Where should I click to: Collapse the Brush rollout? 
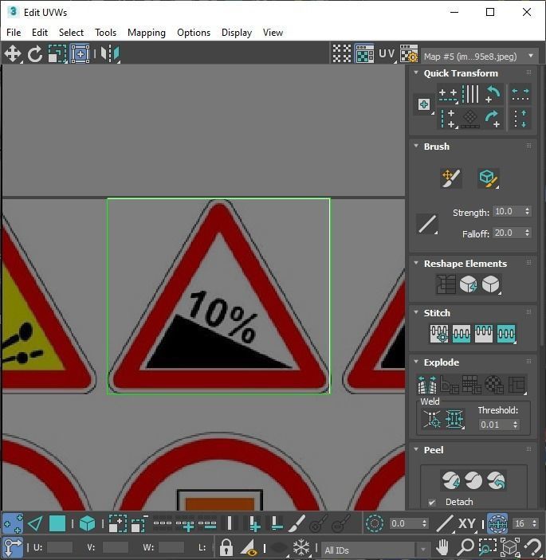pyautogui.click(x=416, y=146)
